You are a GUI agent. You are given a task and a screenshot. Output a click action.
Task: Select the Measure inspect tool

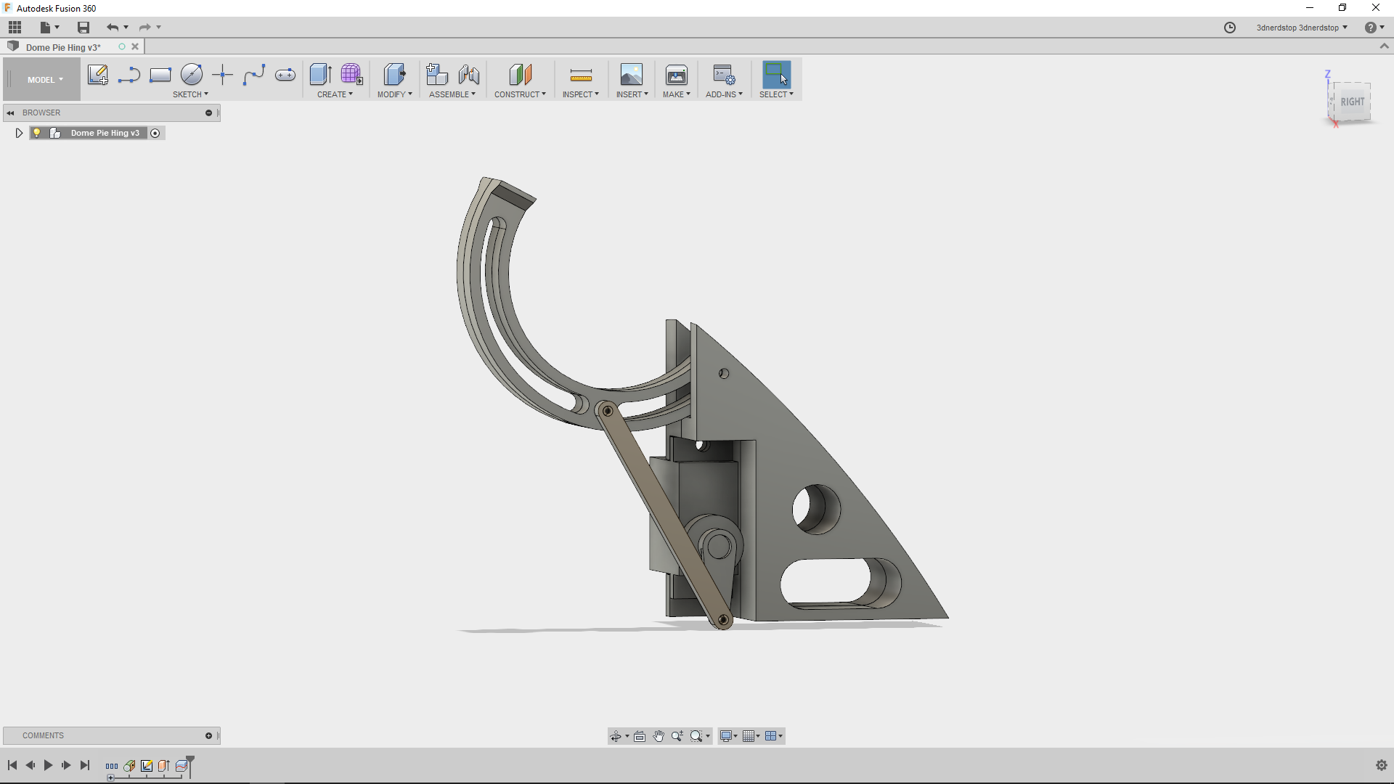point(581,74)
